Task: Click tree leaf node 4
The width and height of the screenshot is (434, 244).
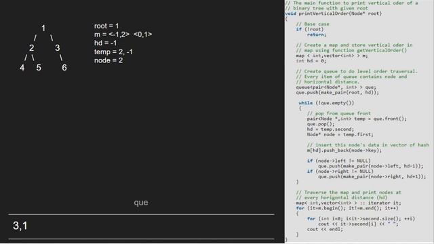Action: point(22,68)
